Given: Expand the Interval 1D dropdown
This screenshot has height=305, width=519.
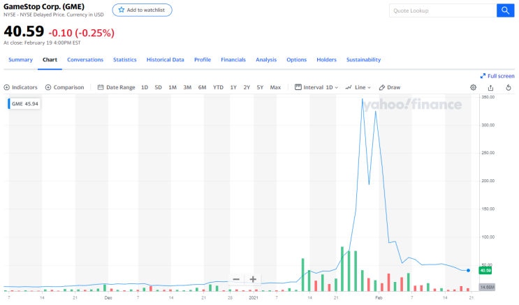Looking at the screenshot, I should coord(316,87).
